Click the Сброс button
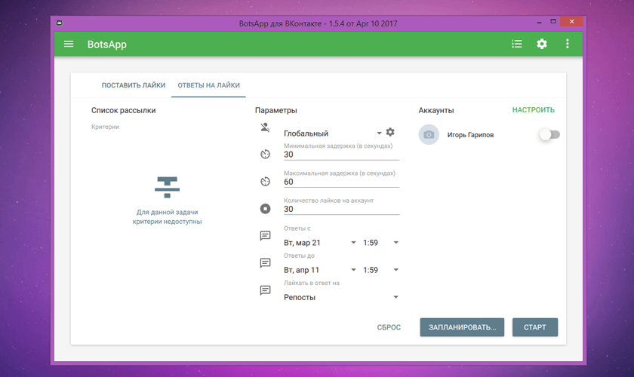Screen dimensions: 634x377 pos(389,327)
